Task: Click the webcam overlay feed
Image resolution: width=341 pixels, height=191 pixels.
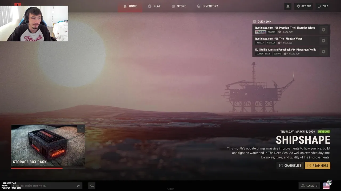Action: (x=34, y=24)
